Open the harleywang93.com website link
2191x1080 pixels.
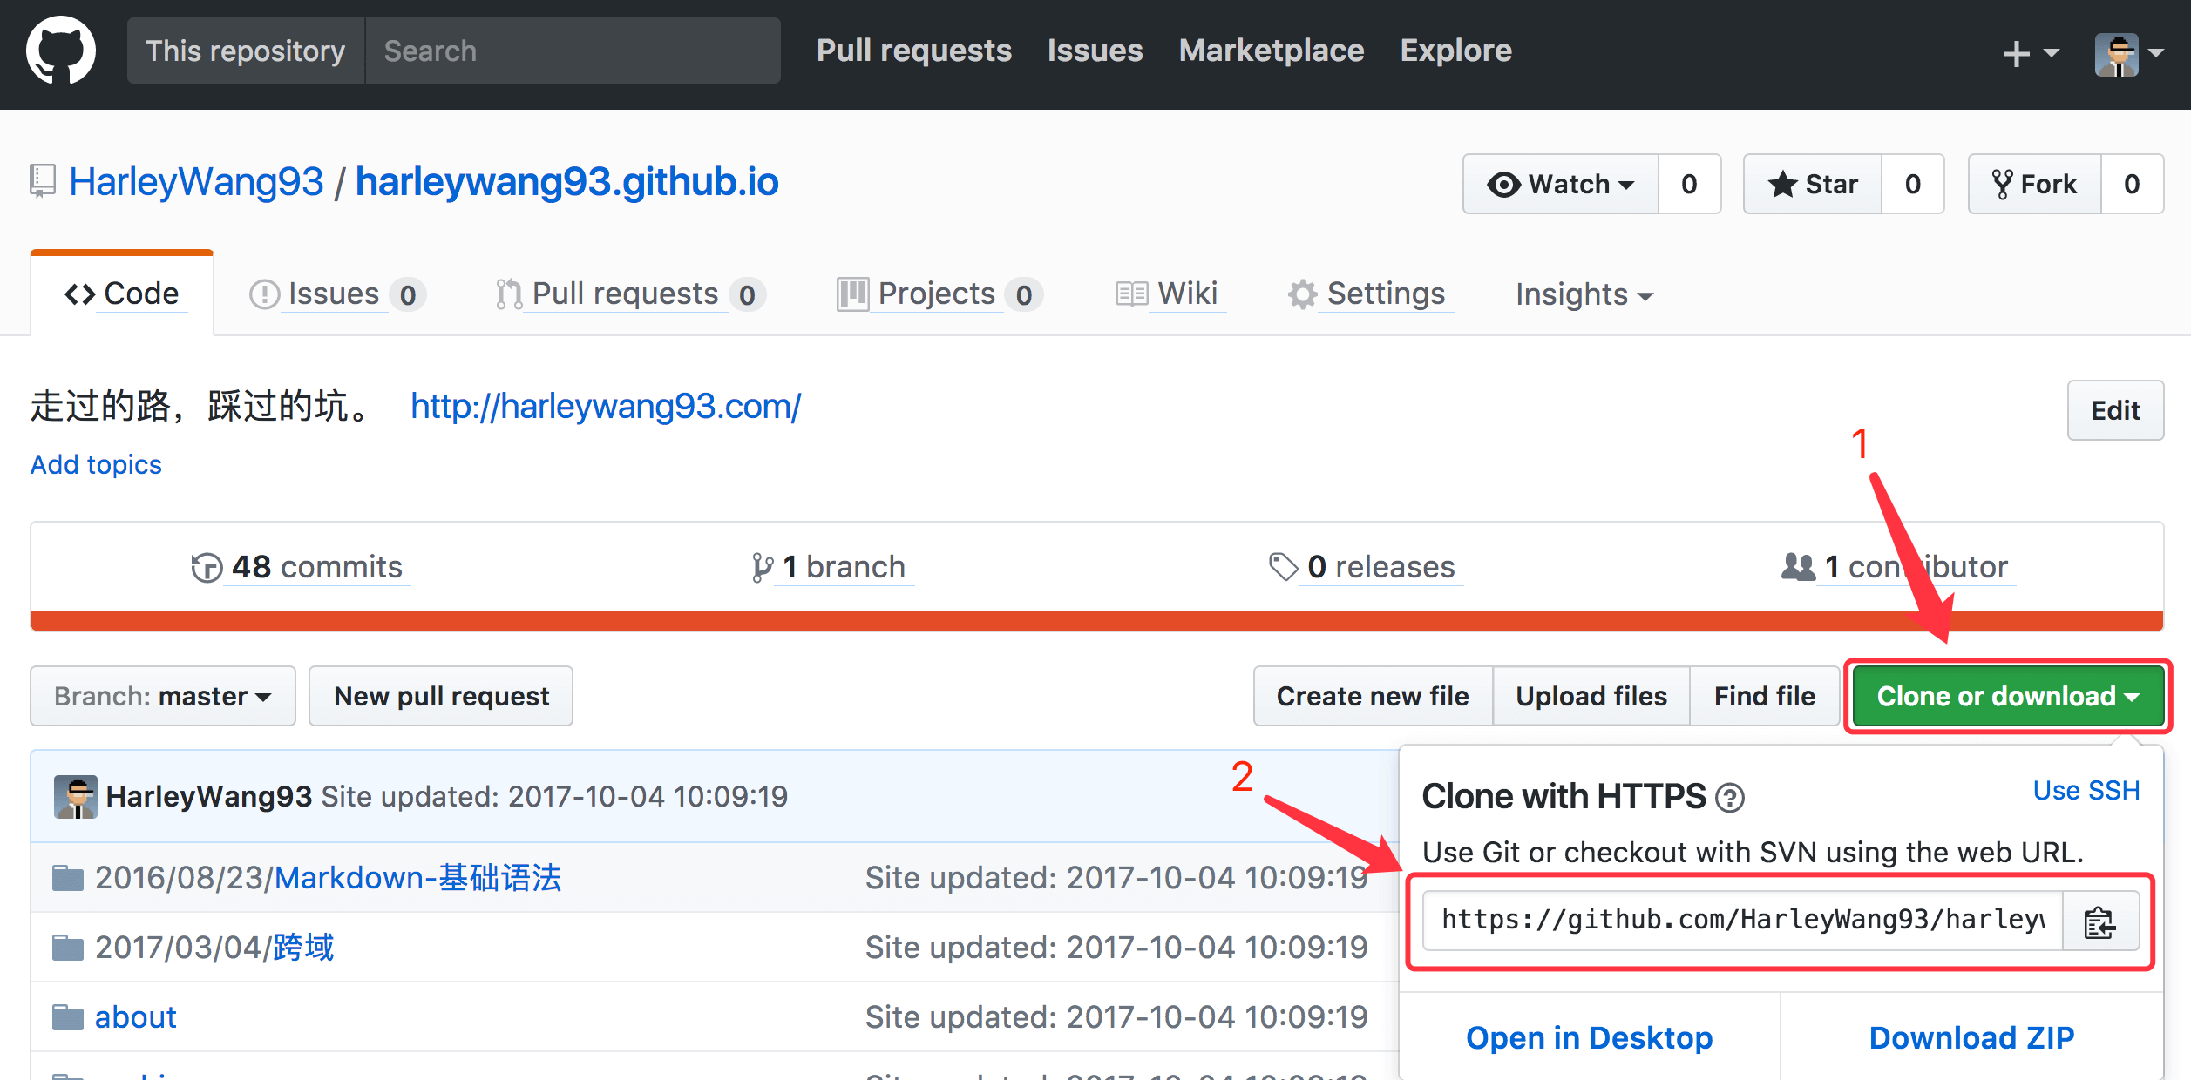click(x=606, y=406)
